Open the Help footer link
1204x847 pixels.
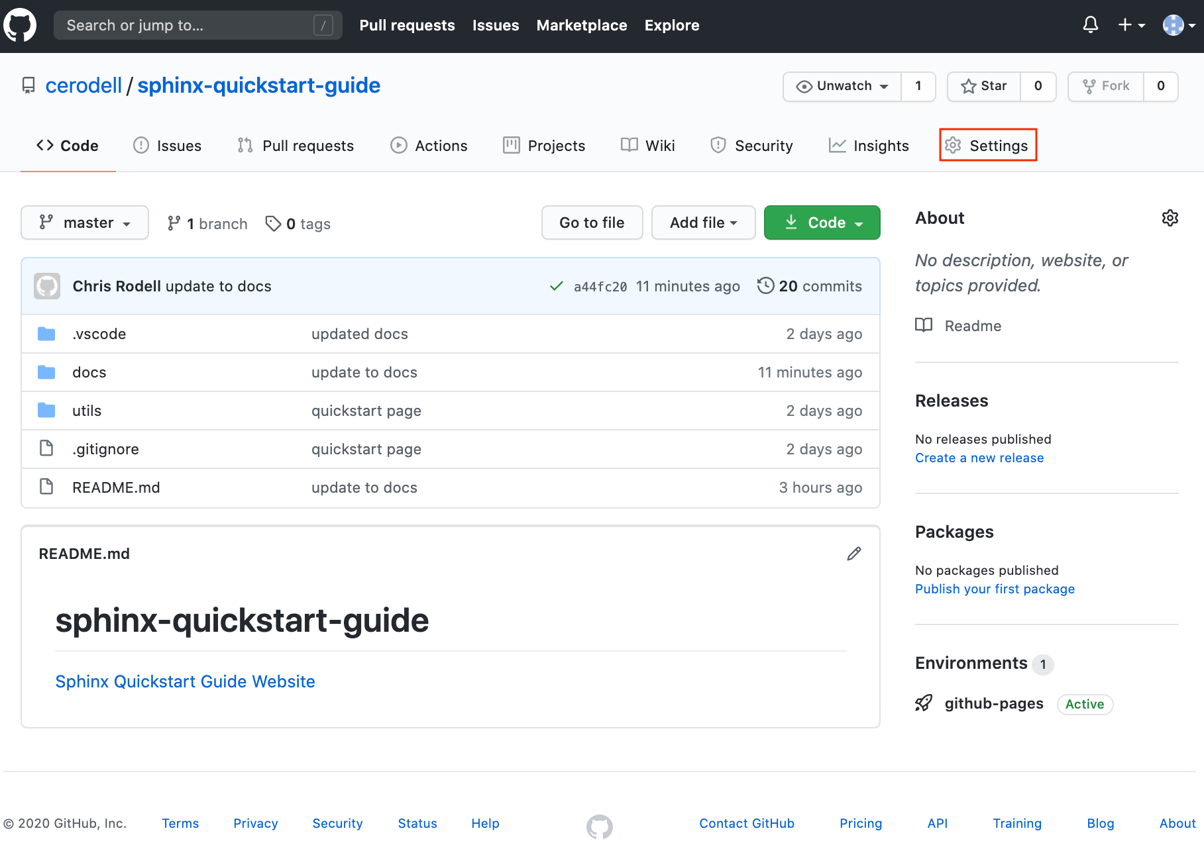tap(485, 823)
